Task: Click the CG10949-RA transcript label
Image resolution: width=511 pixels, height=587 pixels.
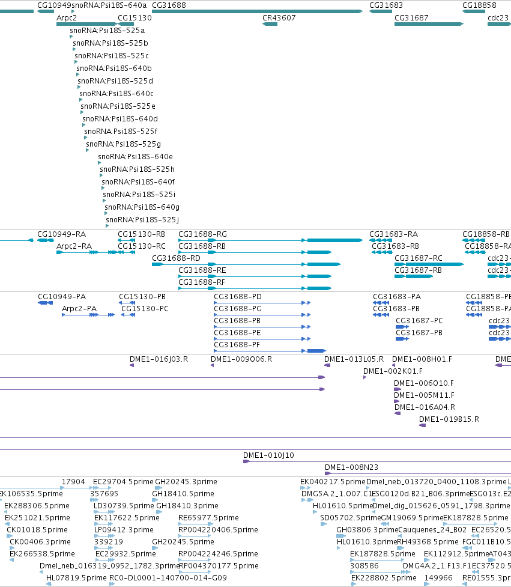Action: [62, 234]
